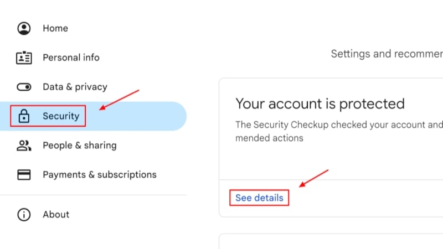Click the Data & privacy toggle icon
The image size is (443, 249).
click(x=24, y=87)
